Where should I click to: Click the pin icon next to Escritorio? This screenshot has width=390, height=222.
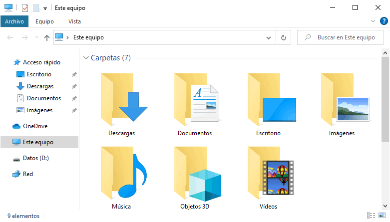coord(74,74)
